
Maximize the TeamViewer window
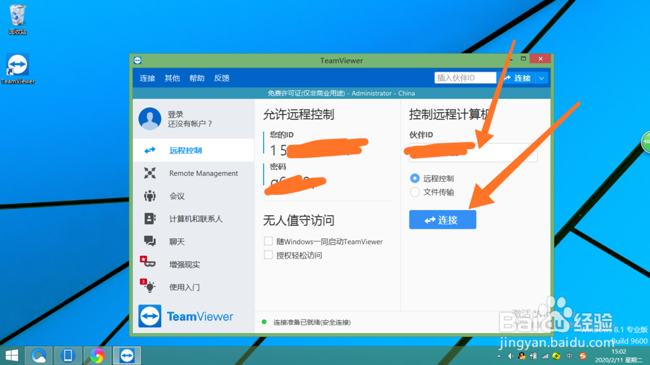tap(523, 59)
